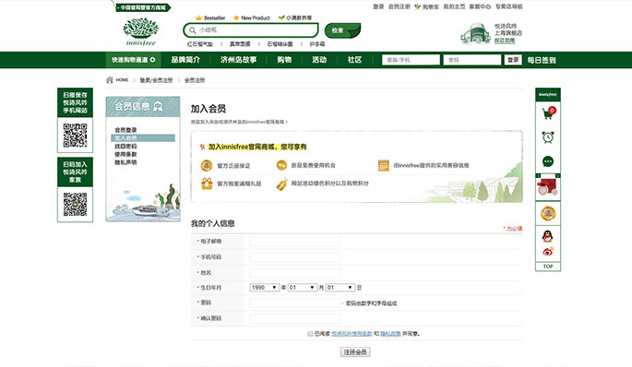Screen dimensions: 632x367
Task: Open the birth year dropdown 1990
Action: pyautogui.click(x=264, y=287)
